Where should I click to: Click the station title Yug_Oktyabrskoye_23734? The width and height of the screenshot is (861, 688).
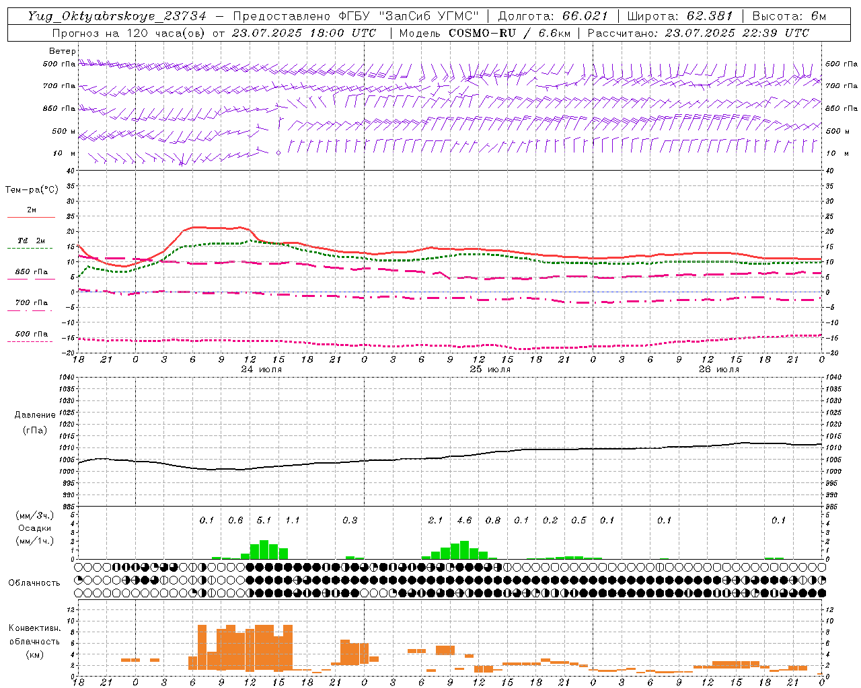point(117,16)
